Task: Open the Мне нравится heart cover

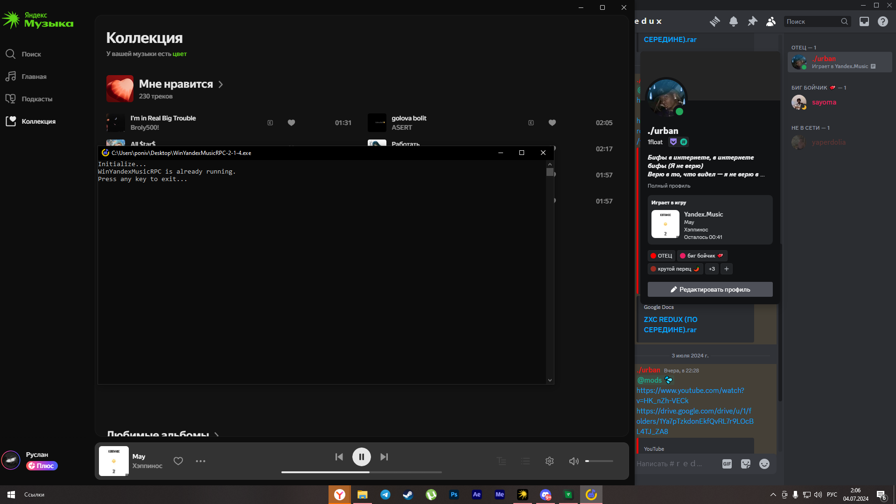Action: coord(120,89)
